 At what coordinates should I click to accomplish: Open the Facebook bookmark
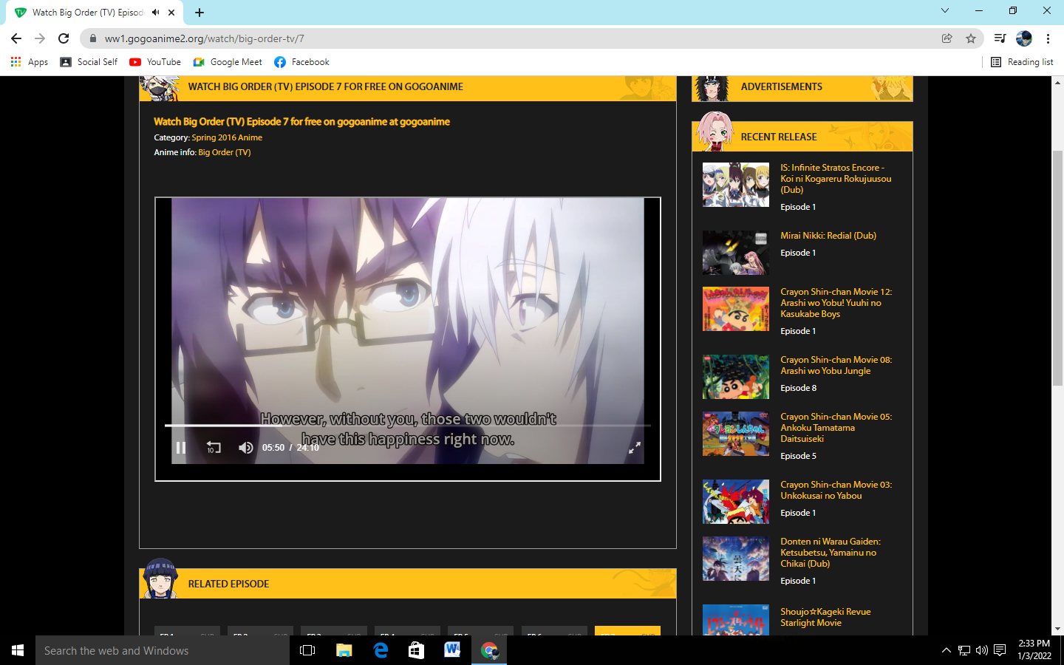coord(301,62)
